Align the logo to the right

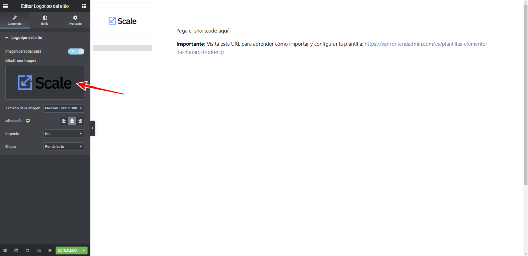(80, 121)
